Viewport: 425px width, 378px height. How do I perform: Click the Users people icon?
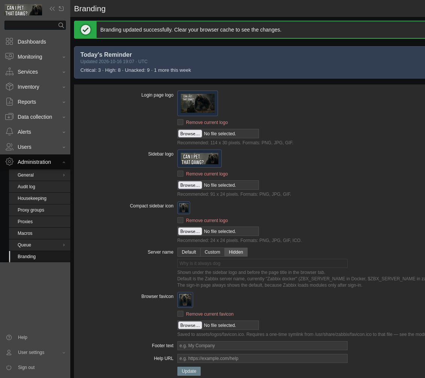9,147
